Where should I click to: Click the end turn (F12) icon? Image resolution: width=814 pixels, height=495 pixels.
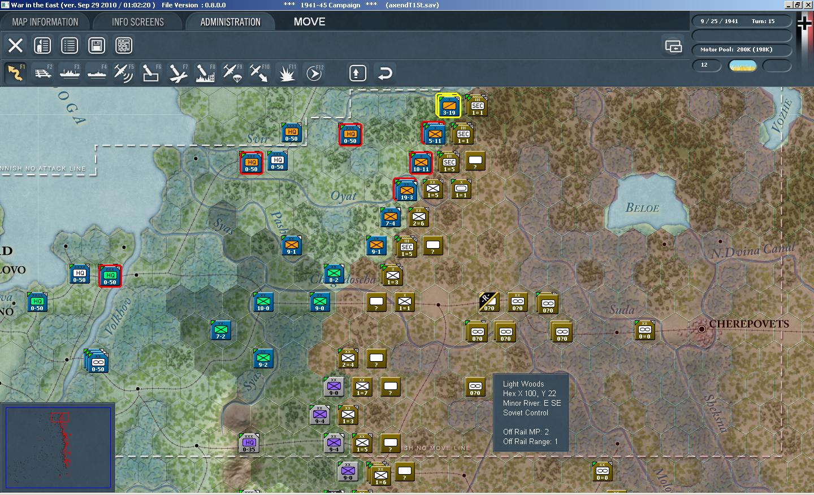314,73
